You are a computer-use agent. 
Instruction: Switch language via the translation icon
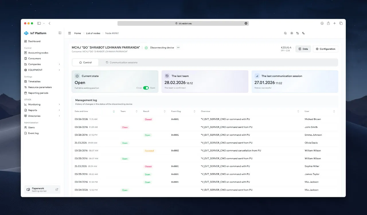(x=303, y=33)
